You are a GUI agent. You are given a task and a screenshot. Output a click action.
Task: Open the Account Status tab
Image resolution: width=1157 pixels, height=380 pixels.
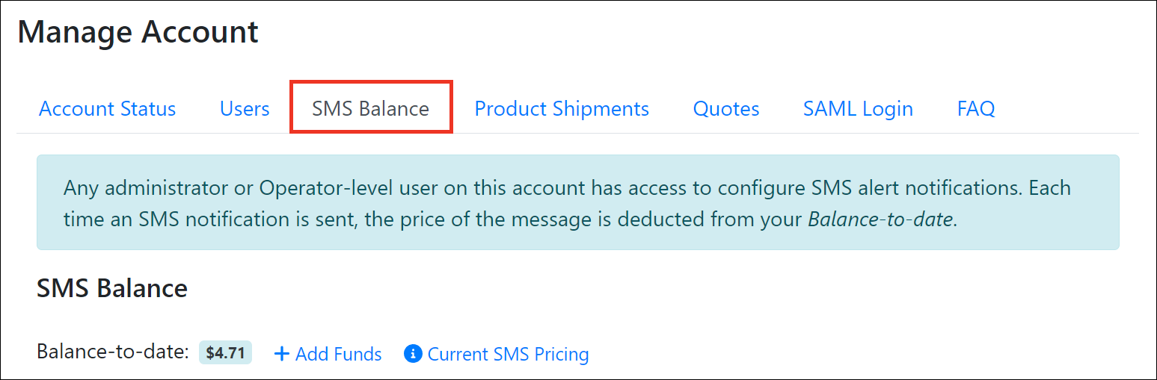pyautogui.click(x=107, y=109)
